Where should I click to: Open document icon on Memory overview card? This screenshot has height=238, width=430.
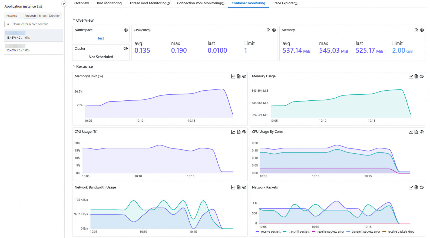coord(416,30)
